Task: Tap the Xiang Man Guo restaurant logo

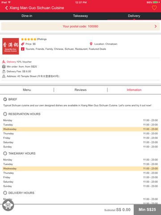Action: (x=11, y=46)
